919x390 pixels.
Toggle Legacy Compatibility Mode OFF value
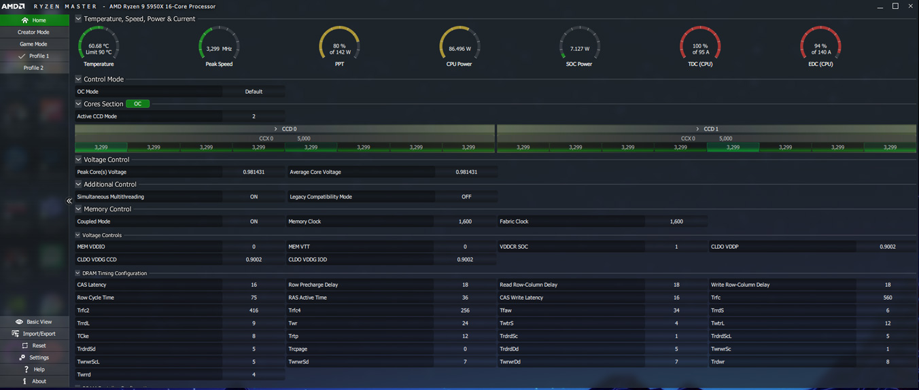tap(466, 197)
